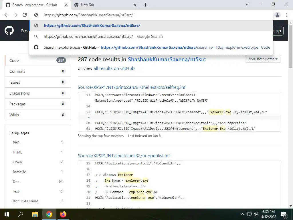This screenshot has height=220, width=293.
Task: Show hidden system tray icons
Action: [x=242, y=214]
